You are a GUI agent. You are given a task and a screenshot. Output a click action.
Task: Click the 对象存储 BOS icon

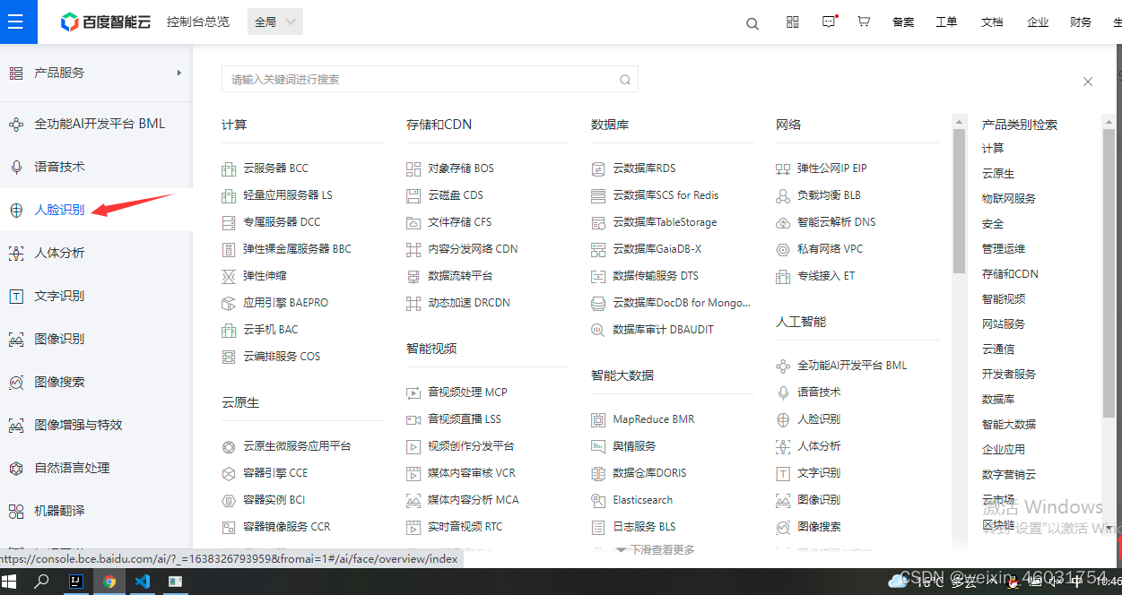413,168
